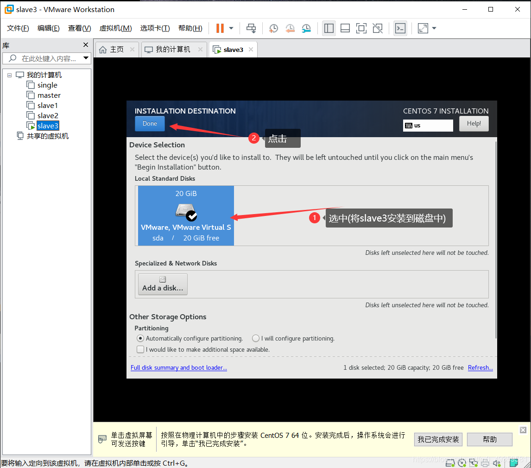The image size is (531, 468).
Task: Open the 编辑(E) menu
Action: tap(49, 28)
